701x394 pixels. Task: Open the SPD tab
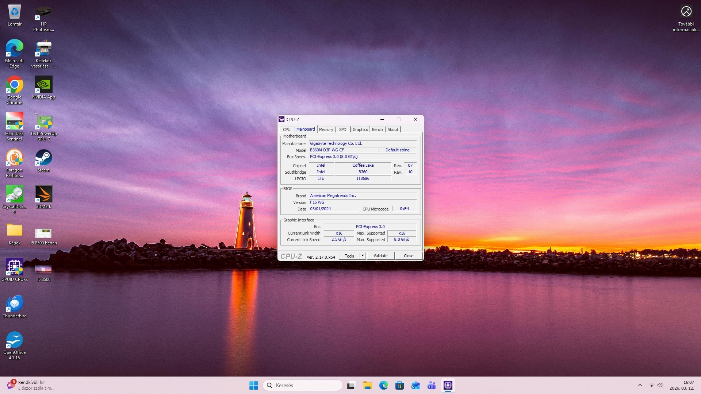342,130
